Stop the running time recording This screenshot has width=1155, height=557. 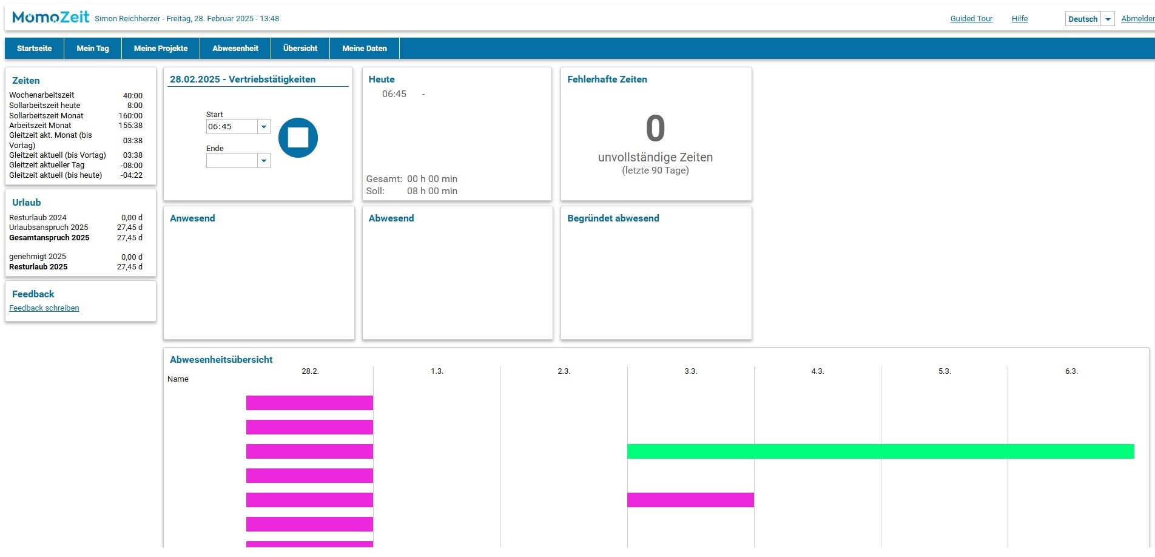(298, 138)
